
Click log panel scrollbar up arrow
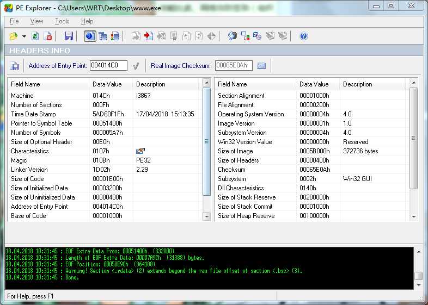[x=419, y=252]
